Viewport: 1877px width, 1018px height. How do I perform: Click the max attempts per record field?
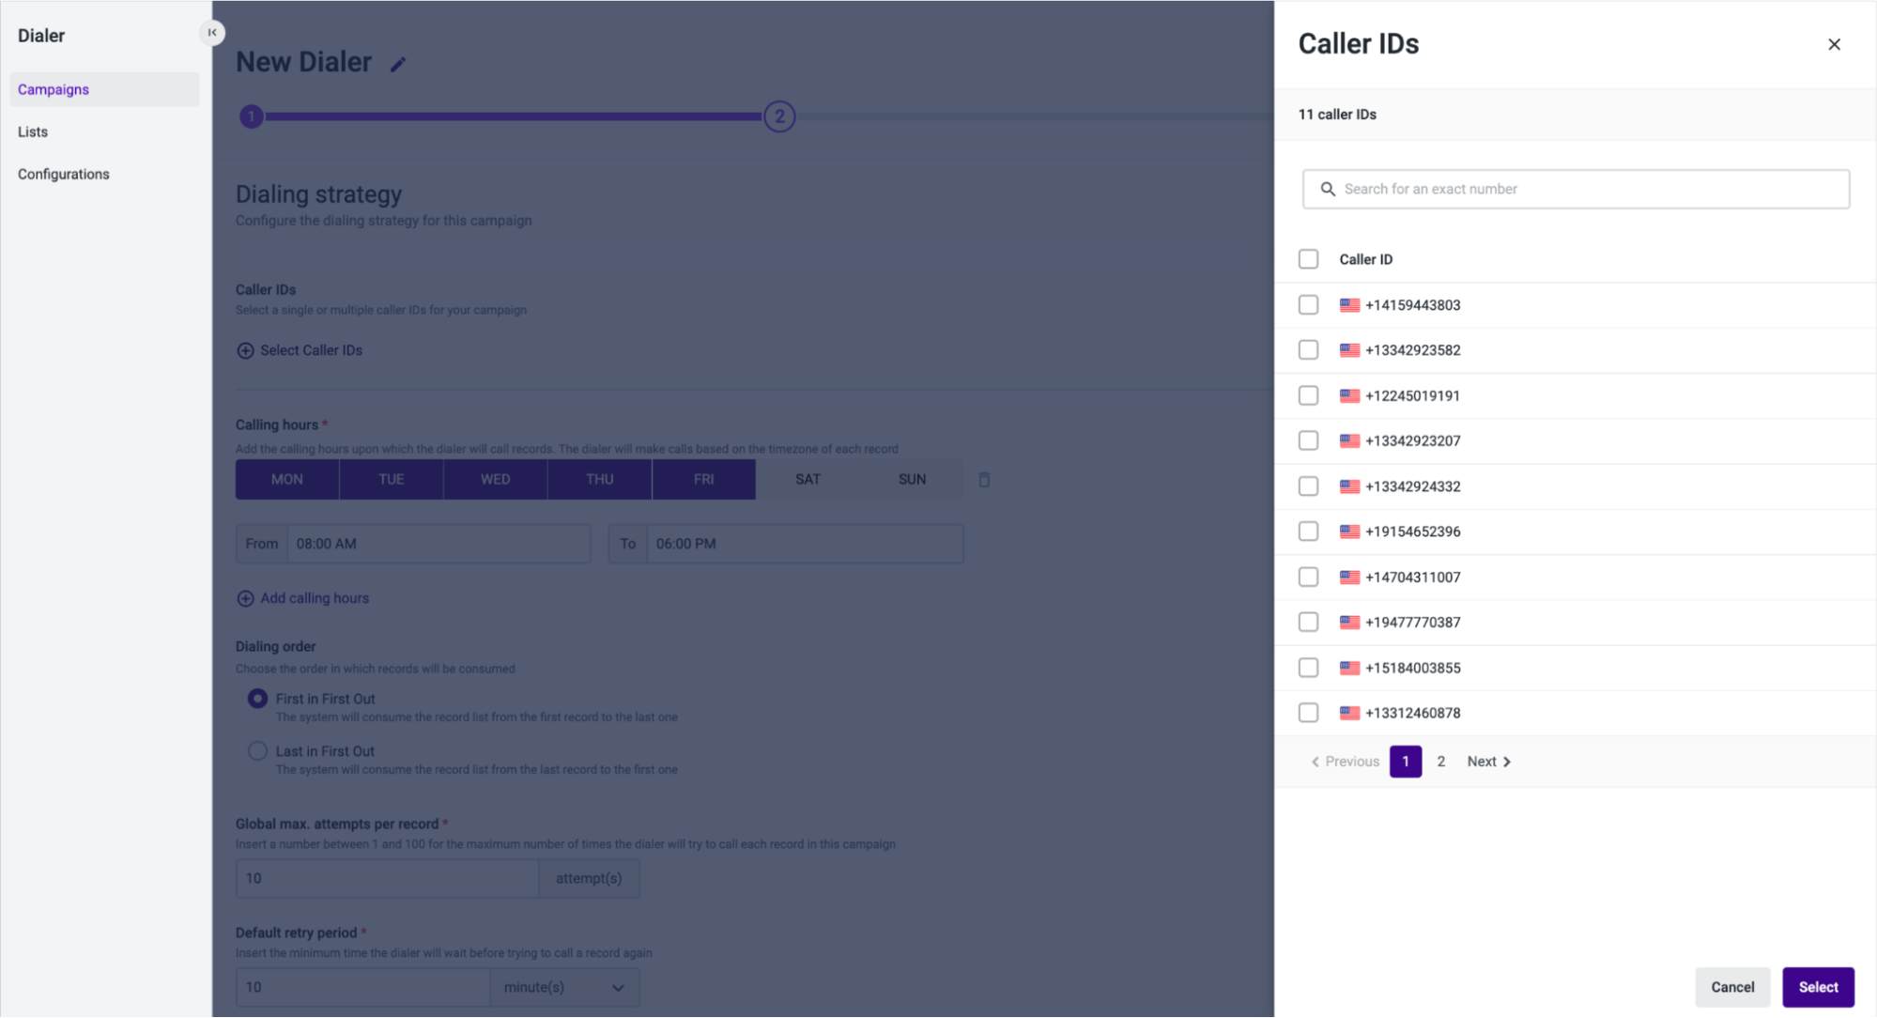pyautogui.click(x=387, y=878)
